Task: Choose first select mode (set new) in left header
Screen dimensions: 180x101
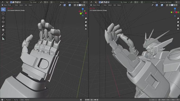Action: (11, 2)
